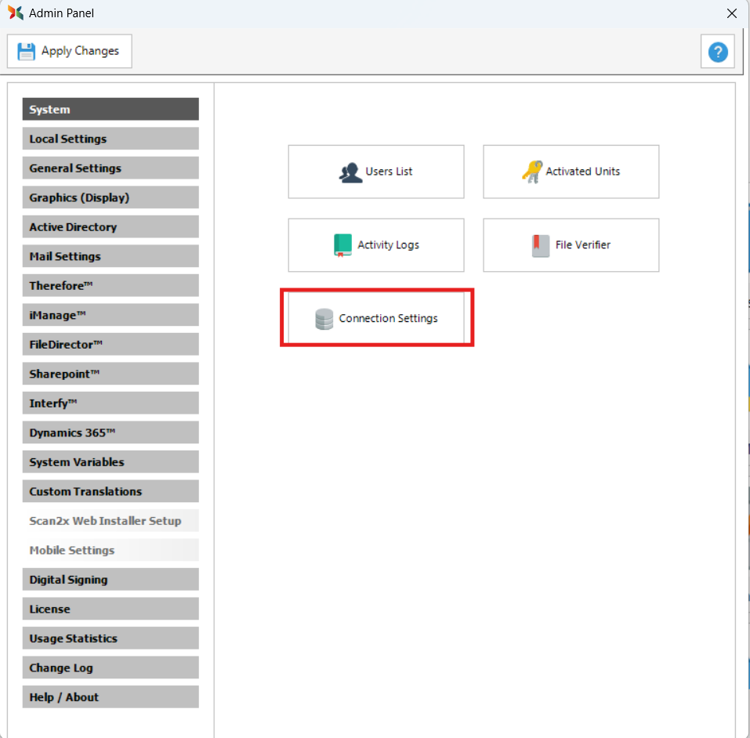Open Digital Signing section
Viewport: 750px width, 738px height.
click(111, 580)
